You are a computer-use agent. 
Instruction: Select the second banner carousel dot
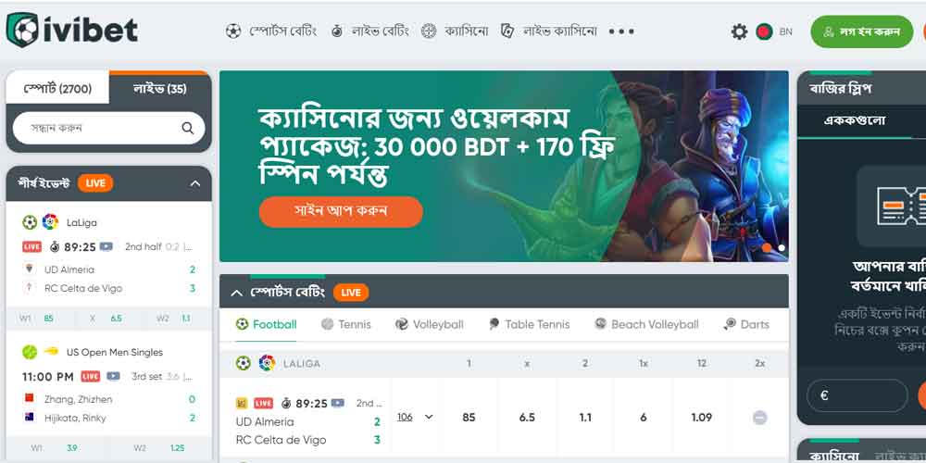click(x=782, y=248)
